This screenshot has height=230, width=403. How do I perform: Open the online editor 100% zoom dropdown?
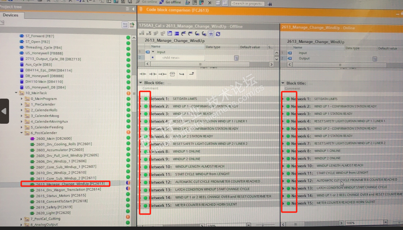click(386, 223)
